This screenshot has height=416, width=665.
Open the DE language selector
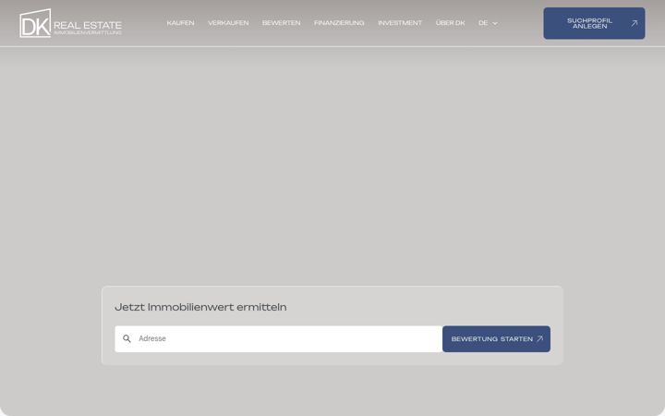click(x=488, y=23)
